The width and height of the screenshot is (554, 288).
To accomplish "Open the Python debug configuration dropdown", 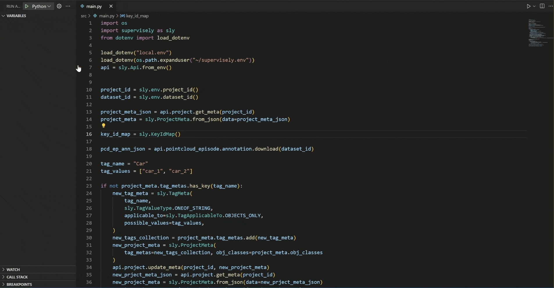I will click(x=42, y=6).
